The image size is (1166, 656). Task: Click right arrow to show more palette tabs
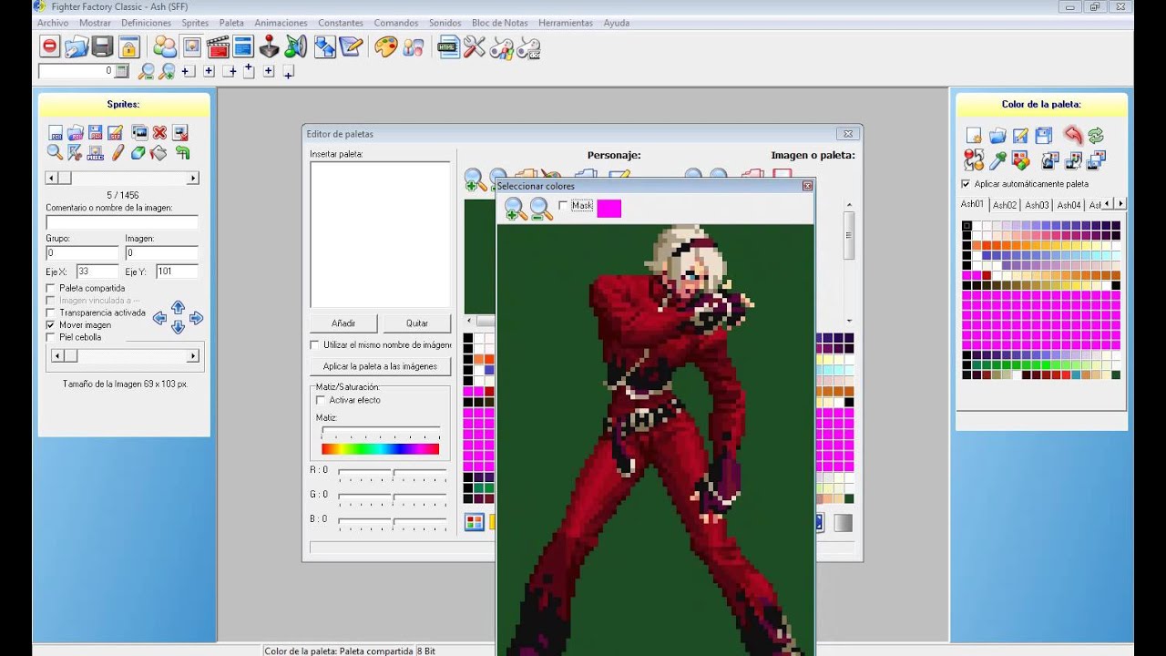[x=1120, y=204]
